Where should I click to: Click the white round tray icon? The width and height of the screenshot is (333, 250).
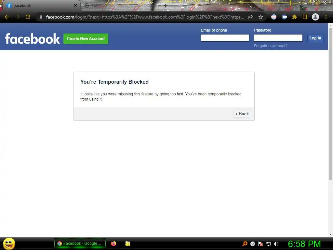[x=252, y=244]
